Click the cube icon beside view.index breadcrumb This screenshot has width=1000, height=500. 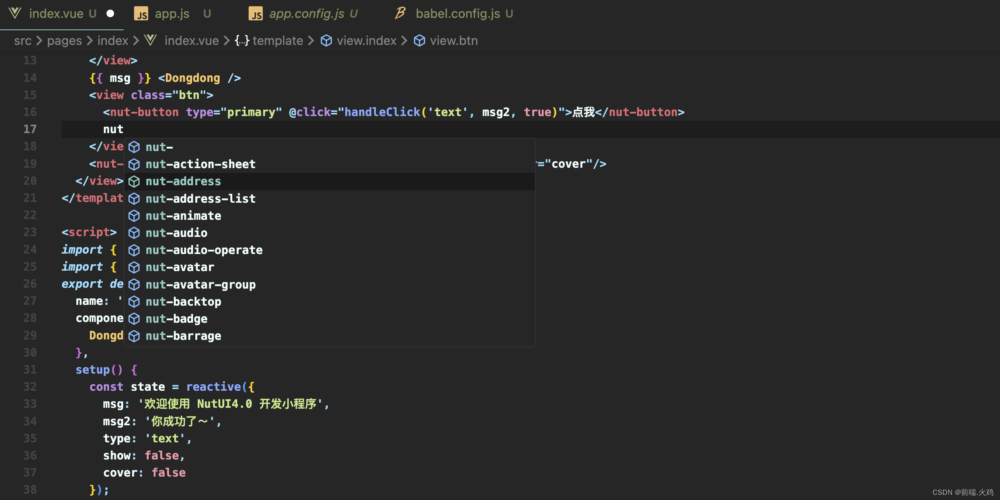[326, 41]
